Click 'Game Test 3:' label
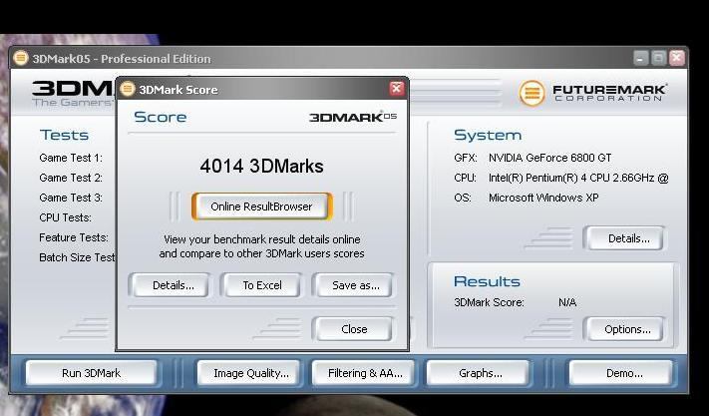The image size is (709, 416). (71, 198)
